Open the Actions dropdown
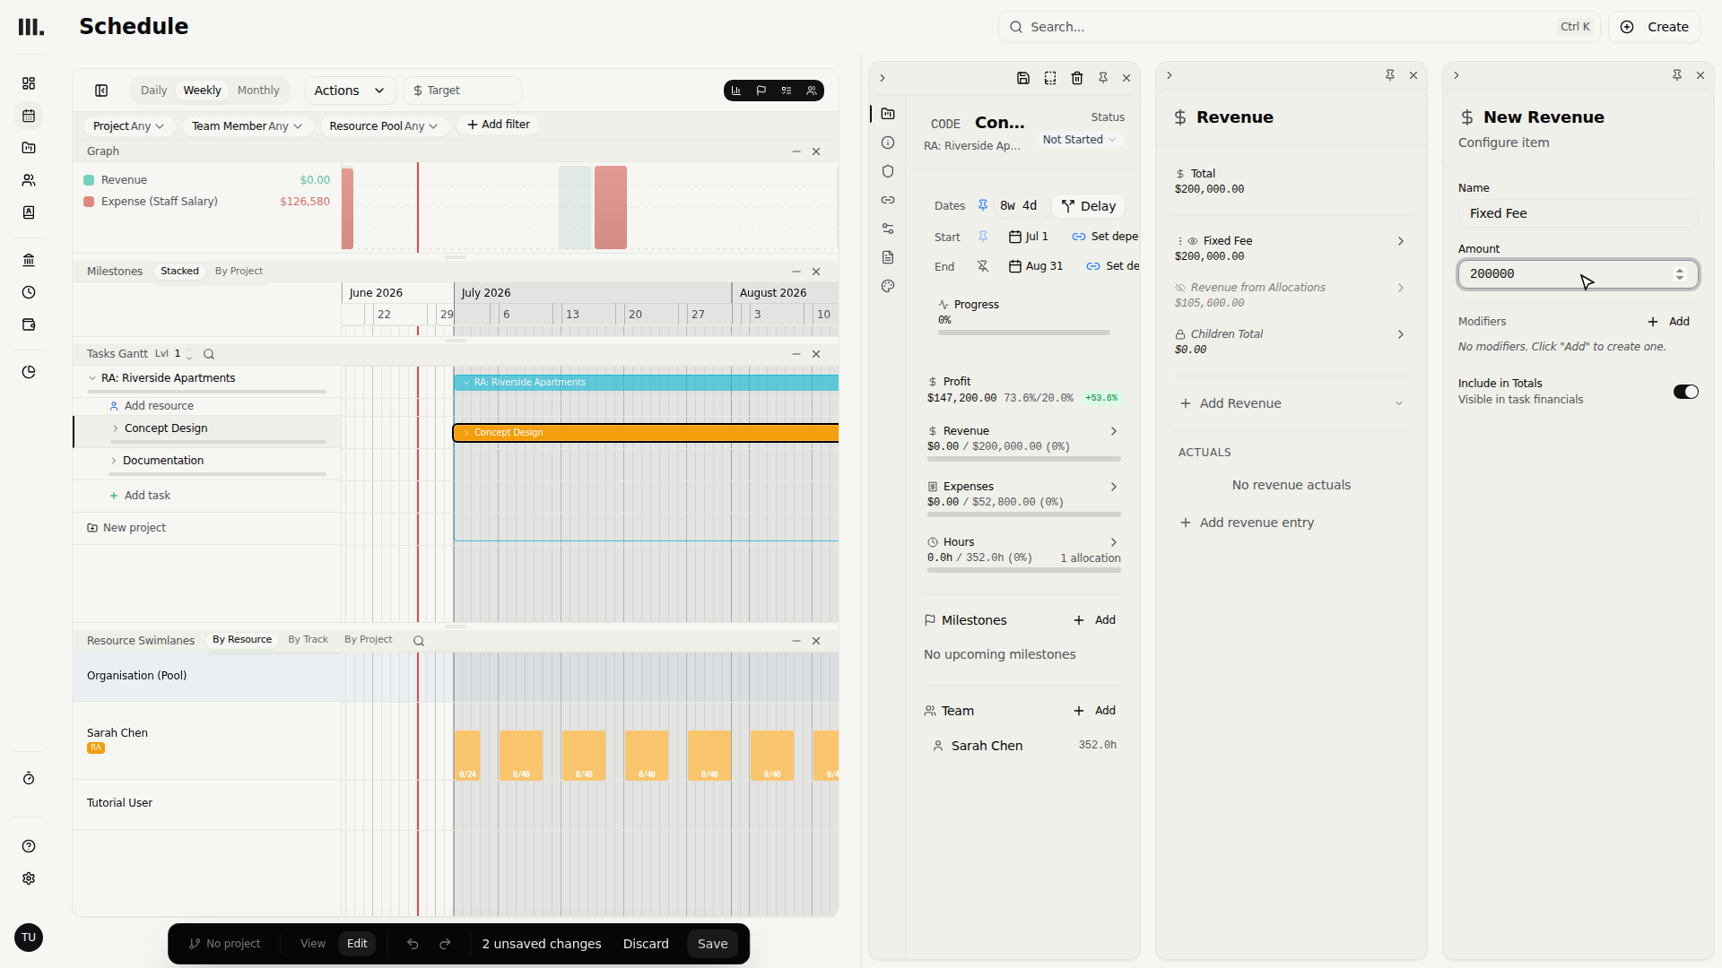 (x=350, y=91)
